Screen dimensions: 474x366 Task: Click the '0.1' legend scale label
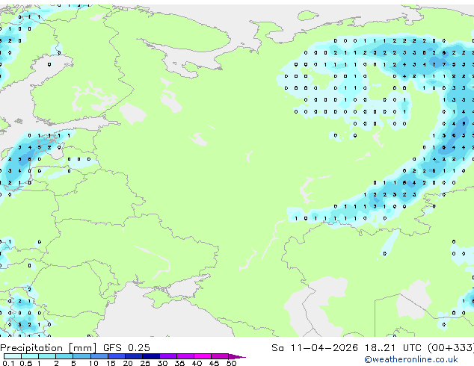[x=8, y=363]
